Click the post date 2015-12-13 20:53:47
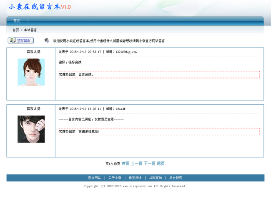The width and height of the screenshot is (271, 201). tap(85, 52)
